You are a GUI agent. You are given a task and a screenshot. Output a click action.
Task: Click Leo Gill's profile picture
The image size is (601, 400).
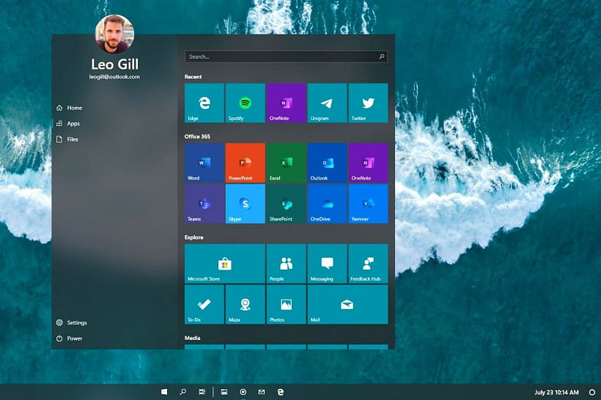[114, 34]
